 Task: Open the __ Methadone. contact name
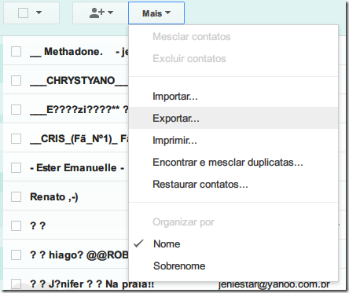coord(66,52)
